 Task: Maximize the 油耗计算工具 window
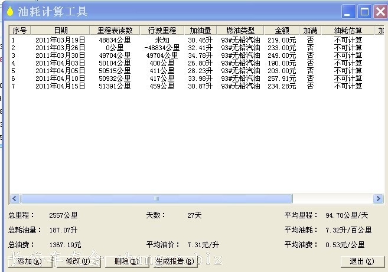point(364,11)
